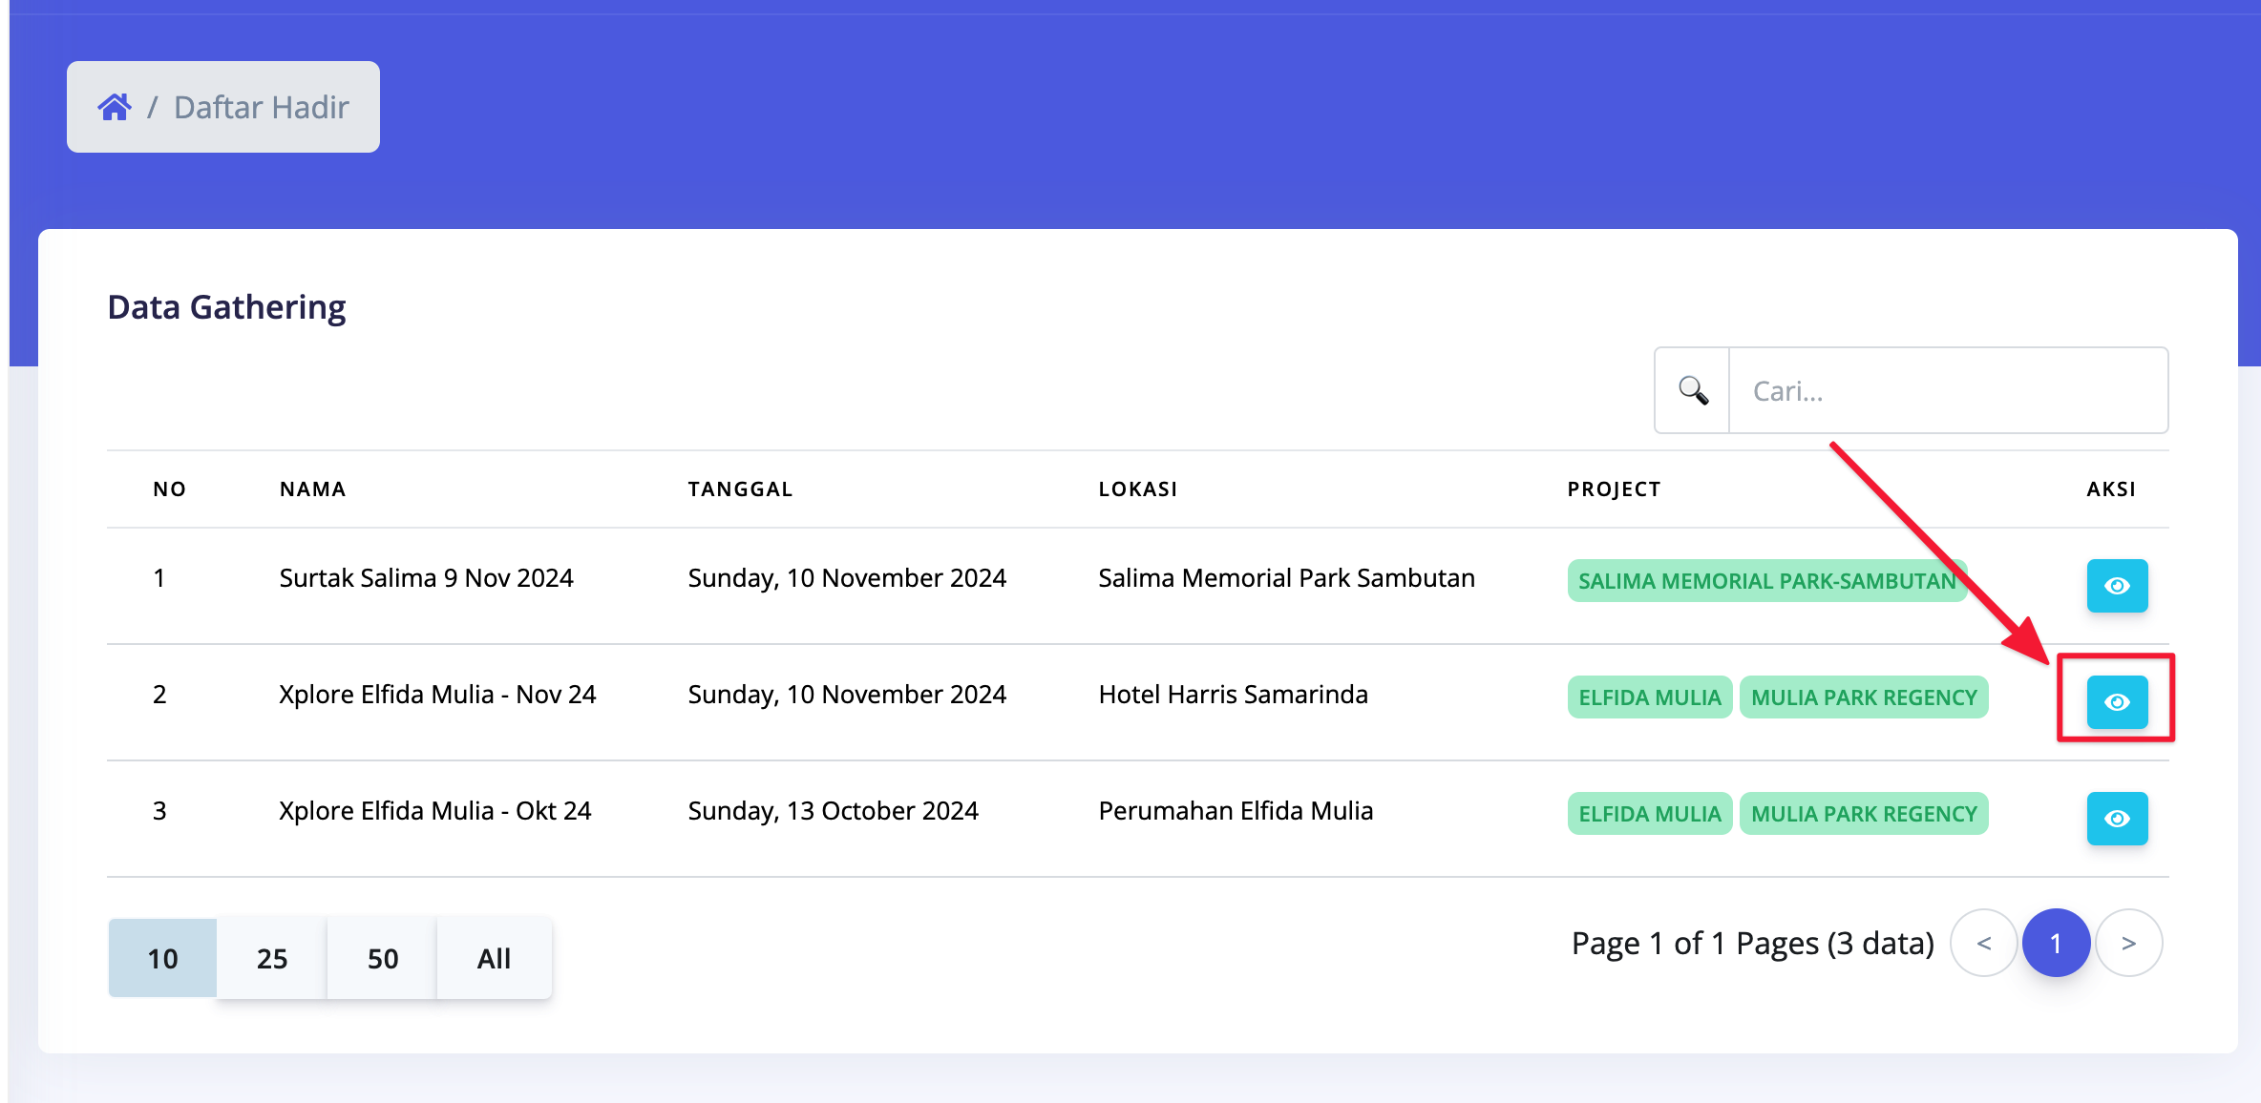Screen dimensions: 2261x1103
Task: Click the Cari search input field
Action: [1948, 390]
